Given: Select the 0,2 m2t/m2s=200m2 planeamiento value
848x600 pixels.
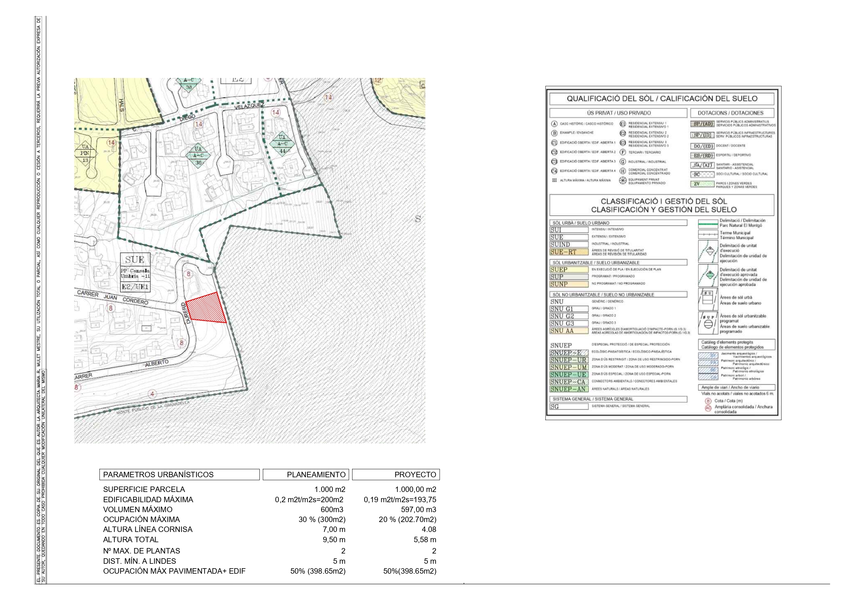Looking at the screenshot, I should click(x=309, y=500).
